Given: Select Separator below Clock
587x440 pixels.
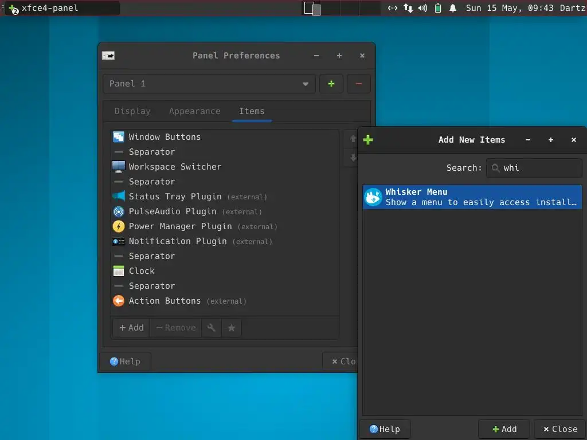Looking at the screenshot, I should coord(225,286).
